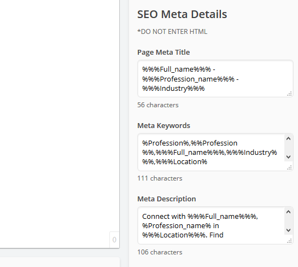Click the Meta Description scroll up arrow
Image resolution: width=298 pixels, height=267 pixels.
pos(288,212)
